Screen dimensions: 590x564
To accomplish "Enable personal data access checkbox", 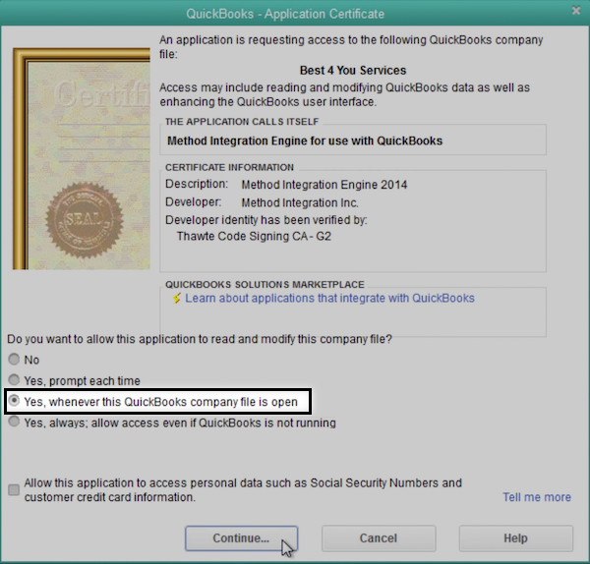I will tap(14, 490).
